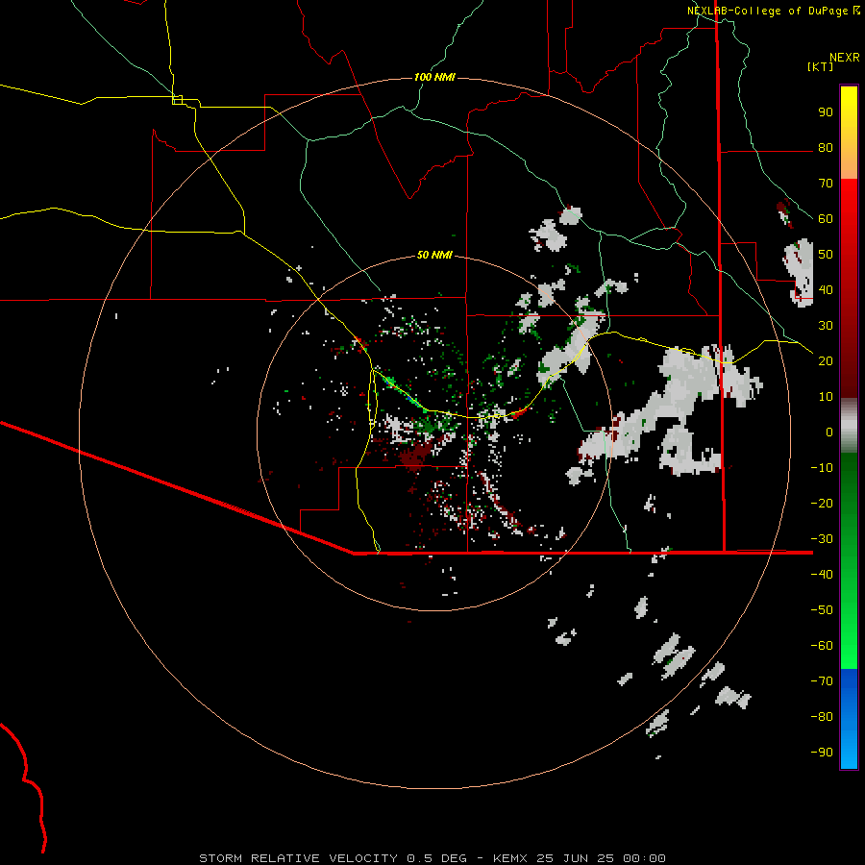Click the -10 value on the velocity scale

tap(822, 468)
